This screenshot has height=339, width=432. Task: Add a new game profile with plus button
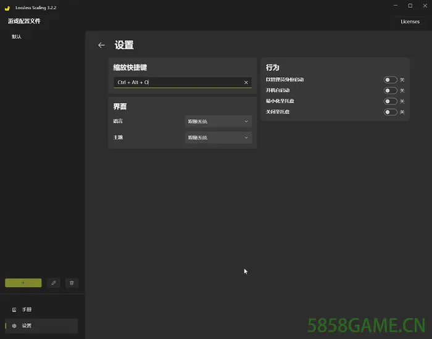[23, 283]
